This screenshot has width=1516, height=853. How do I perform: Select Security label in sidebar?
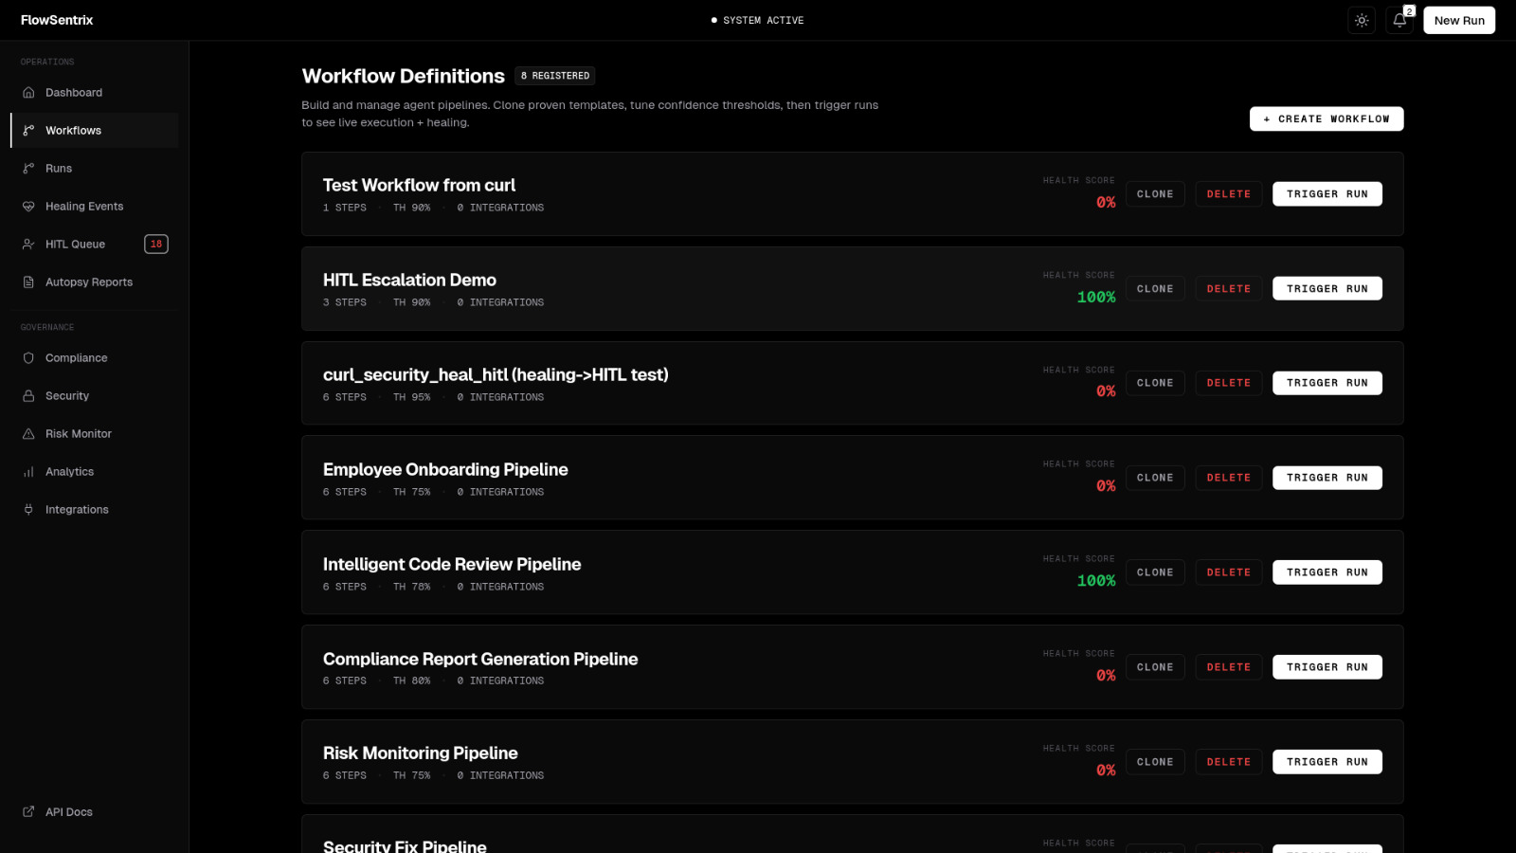(67, 396)
